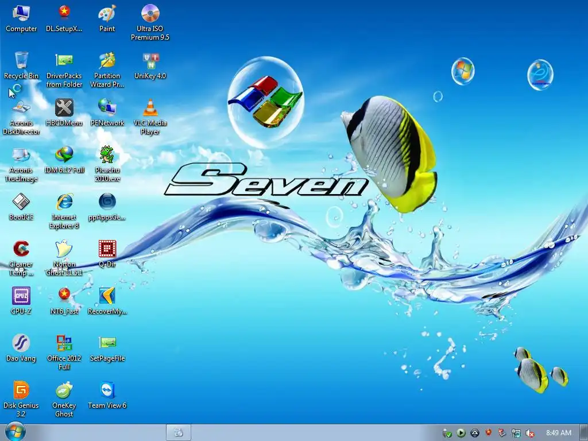Open Team View 6 shortcut
Image resolution: width=588 pixels, height=441 pixels.
tap(107, 395)
